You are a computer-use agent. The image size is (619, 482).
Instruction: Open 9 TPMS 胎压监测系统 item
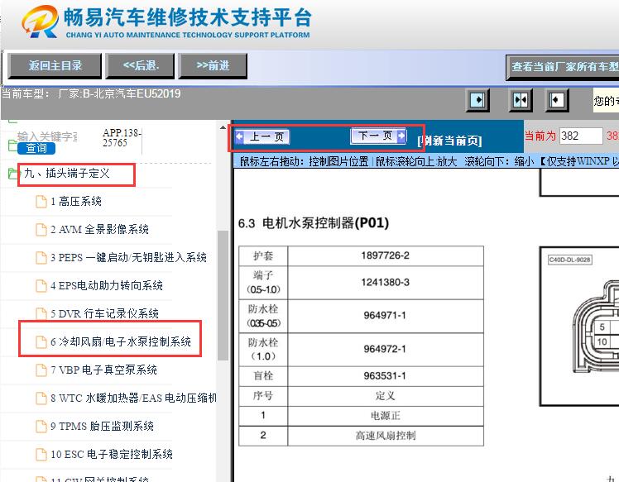tap(103, 427)
